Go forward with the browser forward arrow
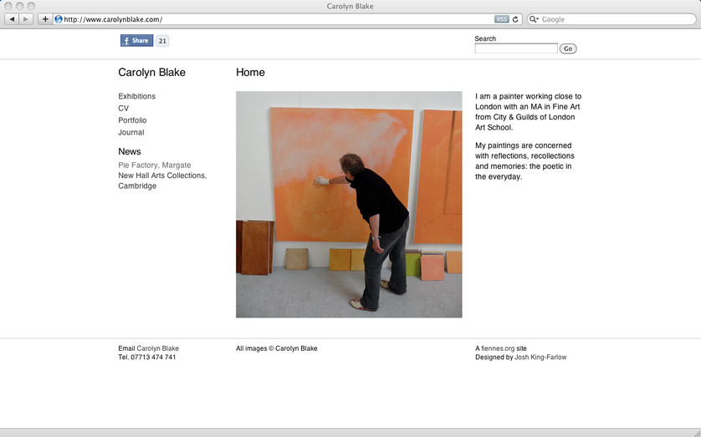Viewport: 701px width, 437px height. (x=26, y=19)
